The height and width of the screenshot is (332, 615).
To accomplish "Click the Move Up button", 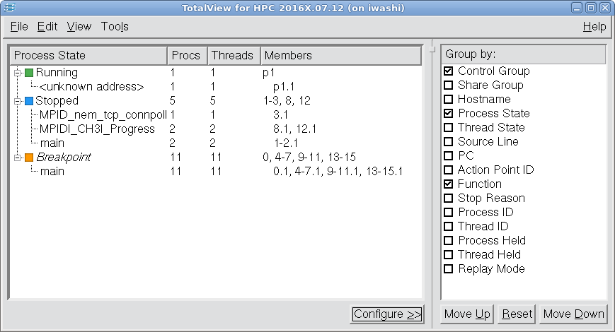I will pyautogui.click(x=467, y=314).
